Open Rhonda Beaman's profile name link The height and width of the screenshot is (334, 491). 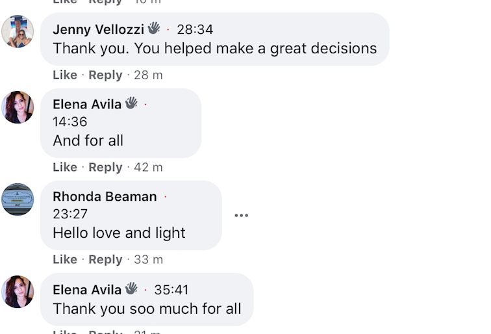pyautogui.click(x=105, y=196)
